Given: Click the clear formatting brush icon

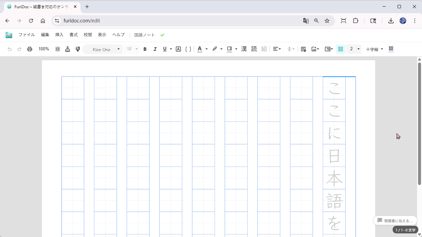Looking at the screenshot, I should [x=68, y=49].
